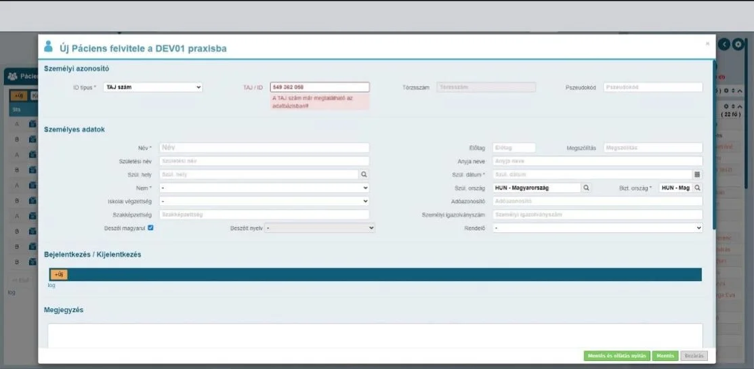
Task: Add new entry with +Új under Bejelentkezés
Action: pos(59,274)
